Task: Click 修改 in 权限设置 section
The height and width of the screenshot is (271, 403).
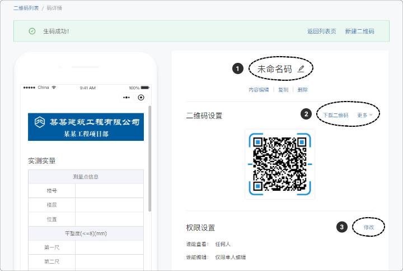Action: [x=368, y=227]
